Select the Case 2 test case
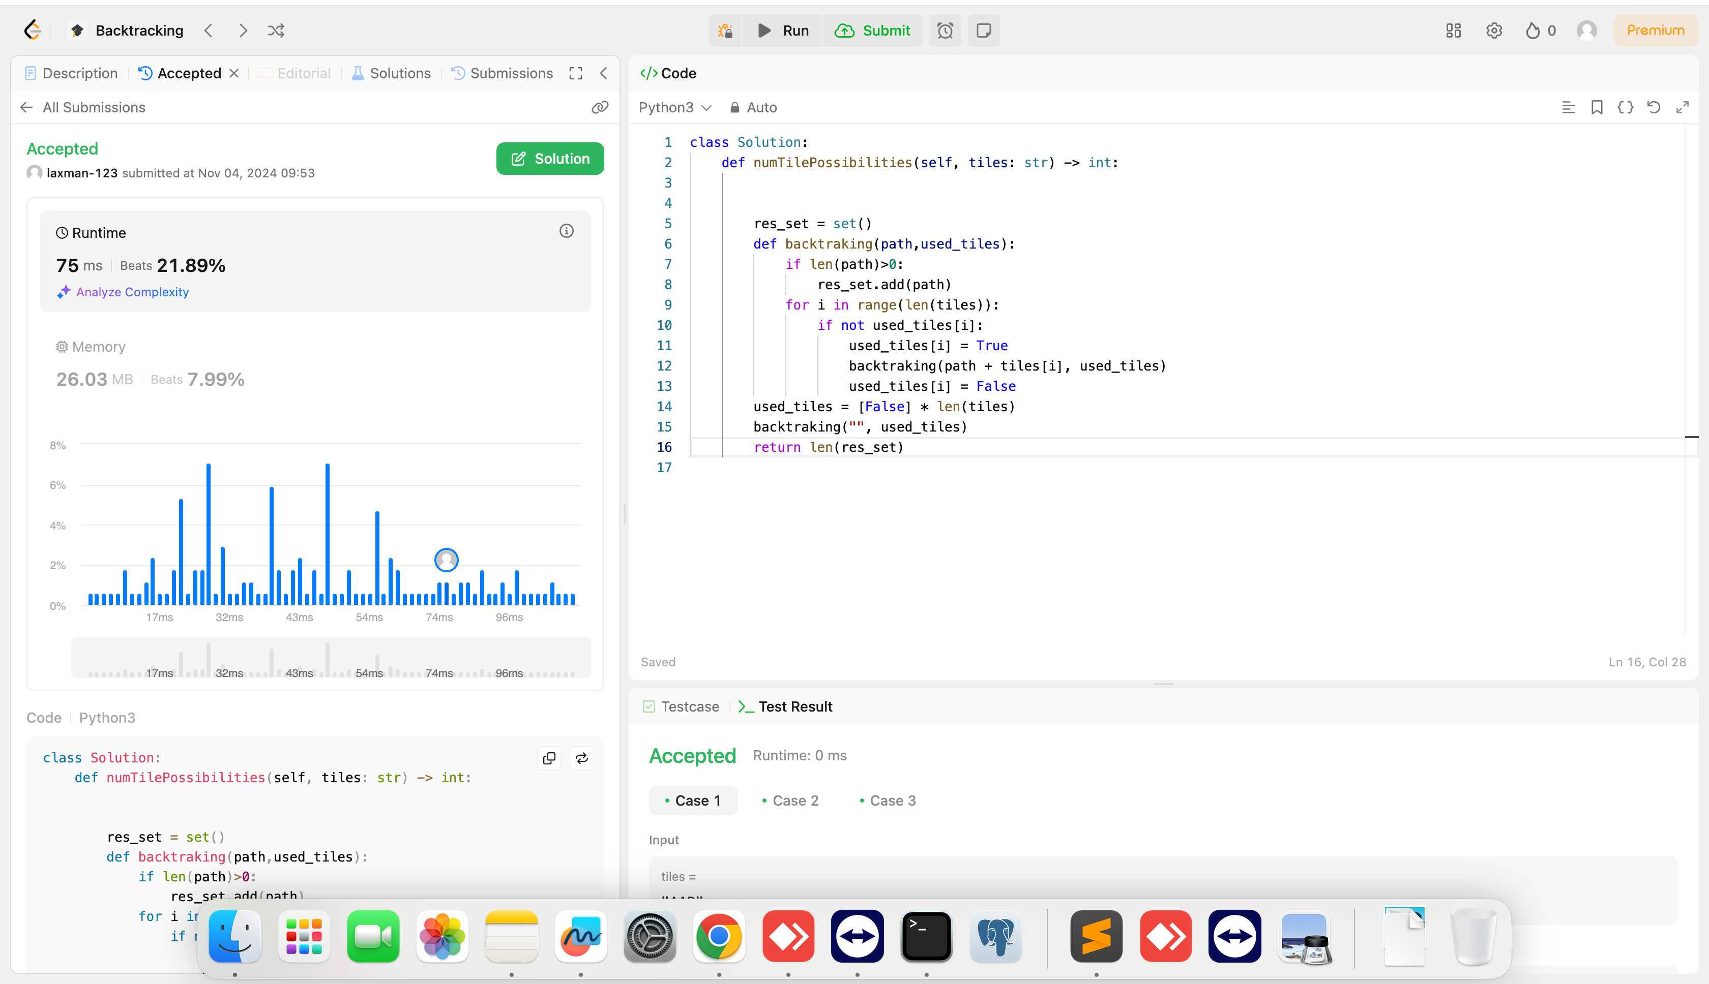1709x984 pixels. click(789, 800)
